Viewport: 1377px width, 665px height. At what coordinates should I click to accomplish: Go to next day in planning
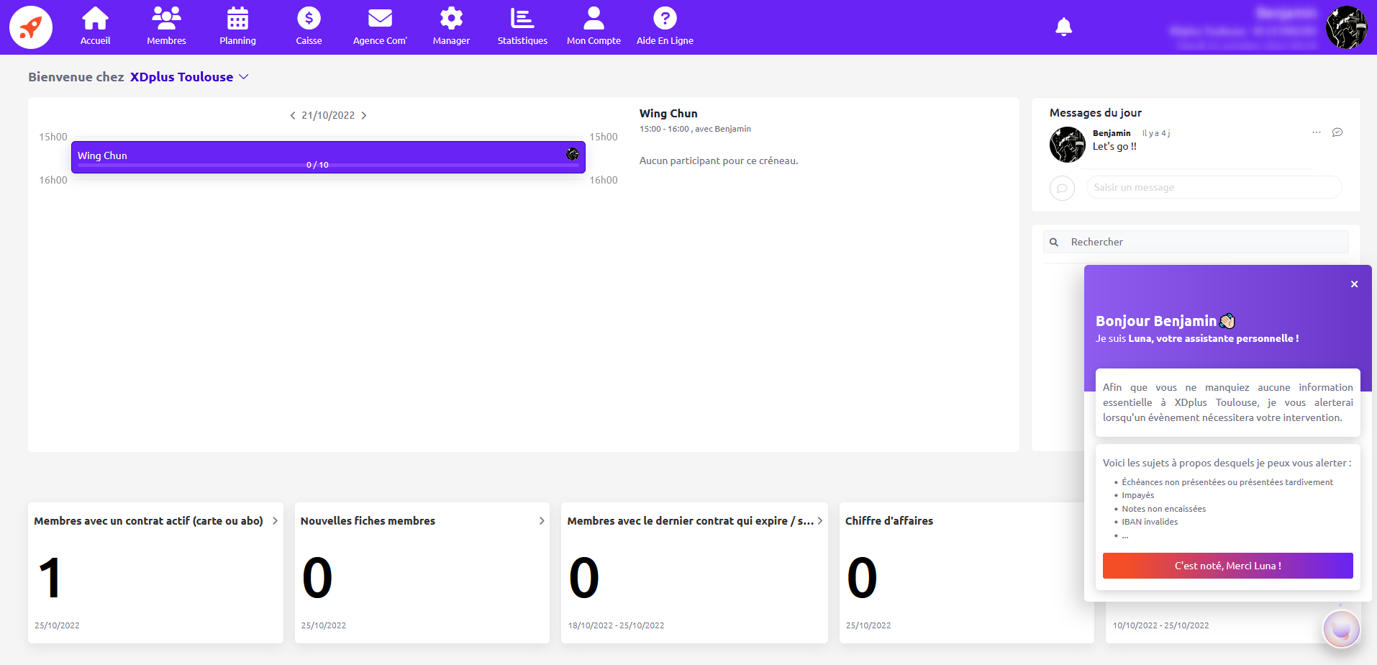[x=364, y=115]
